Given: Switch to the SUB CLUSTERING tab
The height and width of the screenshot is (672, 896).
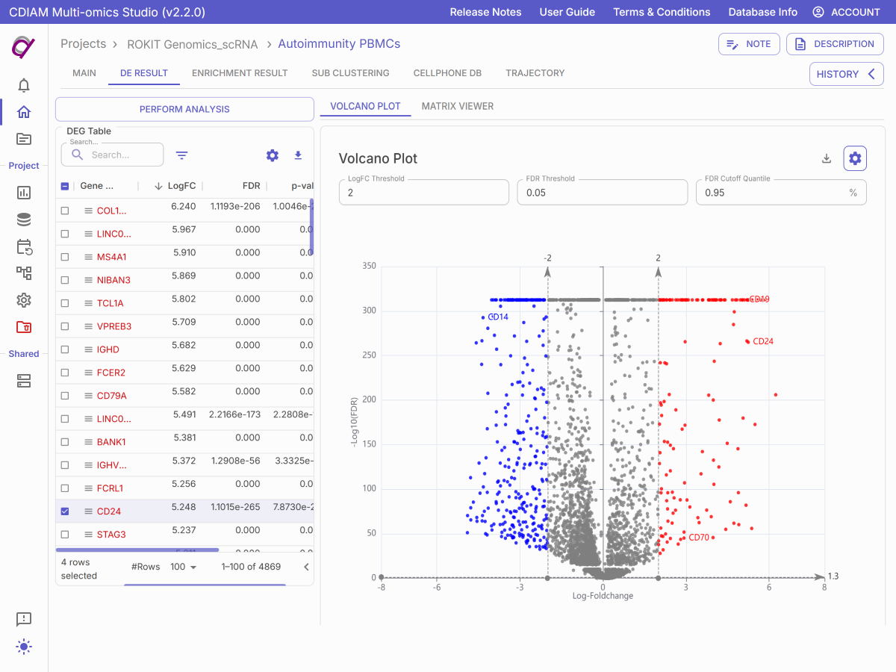Looking at the screenshot, I should pyautogui.click(x=350, y=73).
